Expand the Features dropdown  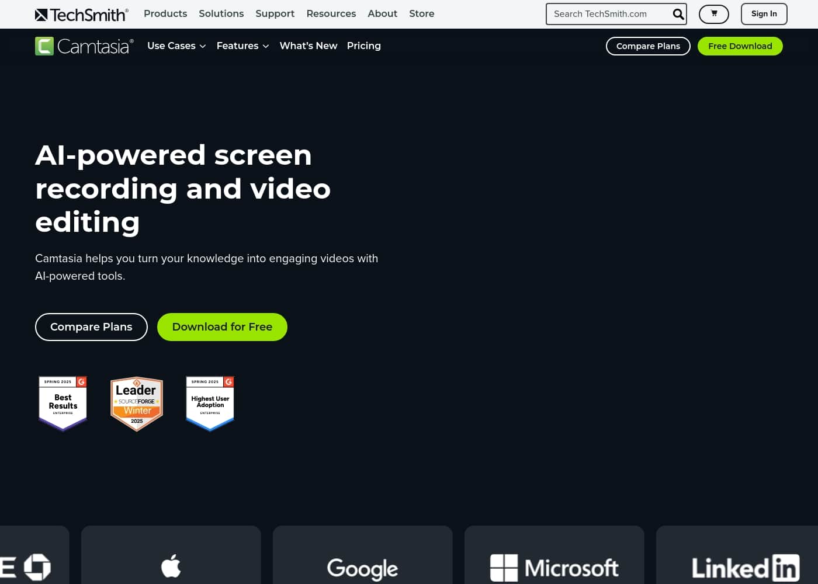click(242, 46)
